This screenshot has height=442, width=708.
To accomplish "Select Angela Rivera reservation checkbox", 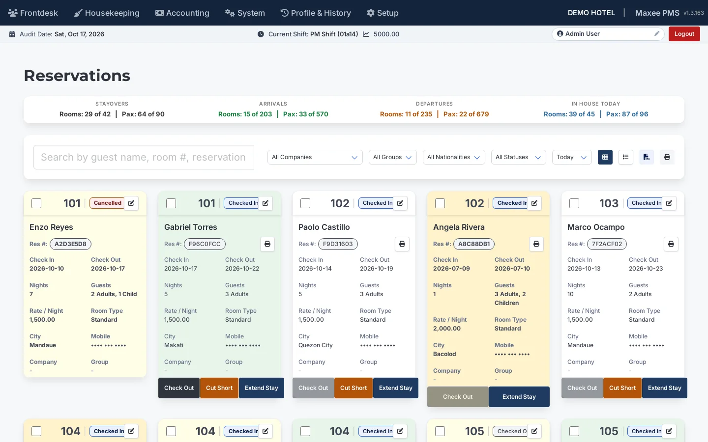I will 440,203.
